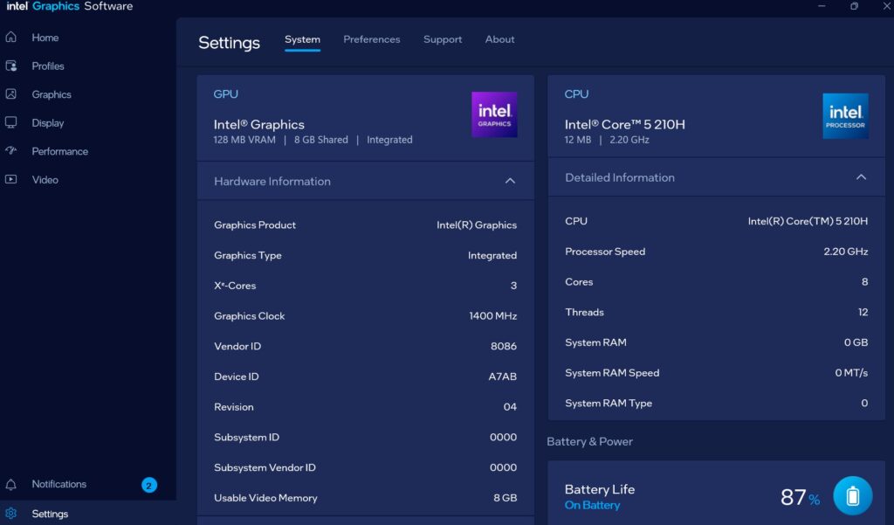
Task: Open the Video sidebar icon
Action: point(11,180)
